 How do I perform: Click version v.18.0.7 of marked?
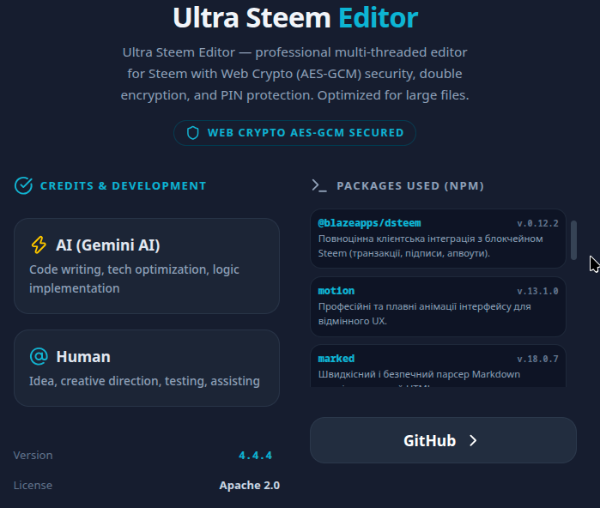pyautogui.click(x=537, y=359)
